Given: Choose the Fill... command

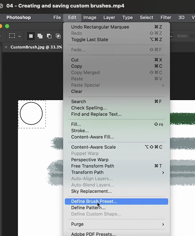Looking at the screenshot, I should click(x=117, y=125).
